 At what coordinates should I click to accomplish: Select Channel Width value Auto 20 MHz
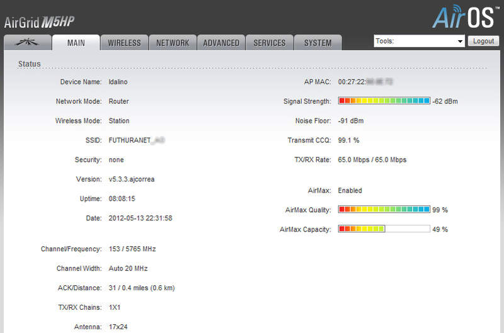[128, 268]
